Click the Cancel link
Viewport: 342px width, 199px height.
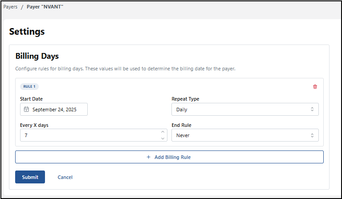[x=65, y=177]
